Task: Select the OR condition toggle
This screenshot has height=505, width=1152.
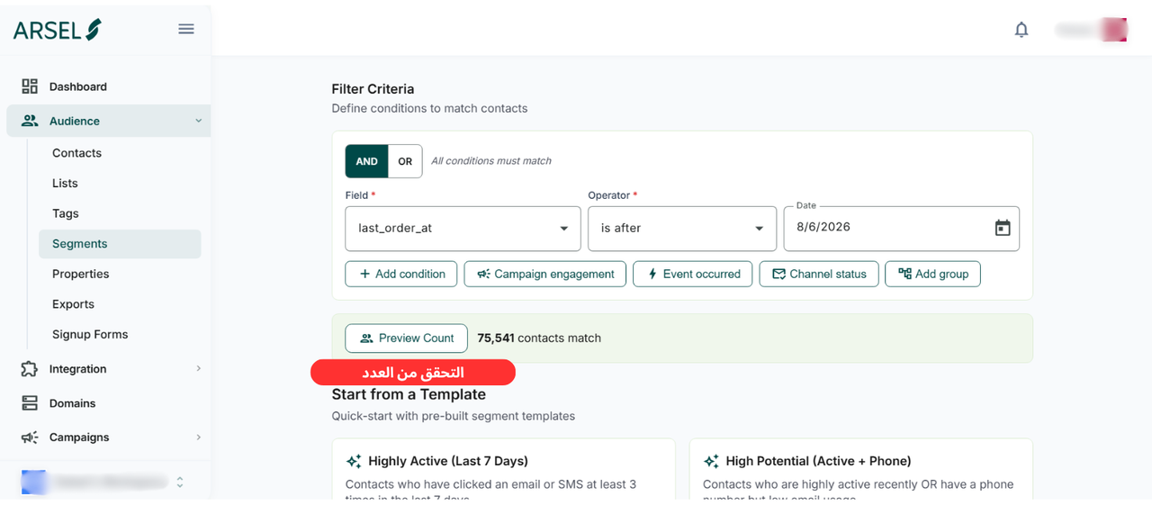Action: click(x=405, y=161)
